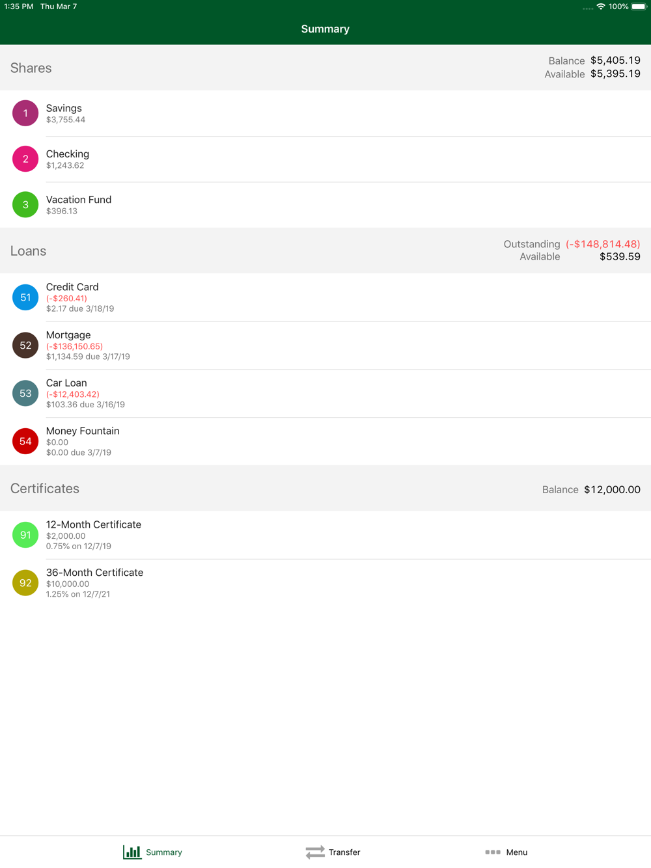Tap the brown Mortgage badge 52
Screen dimensions: 651x868
pyautogui.click(x=25, y=346)
